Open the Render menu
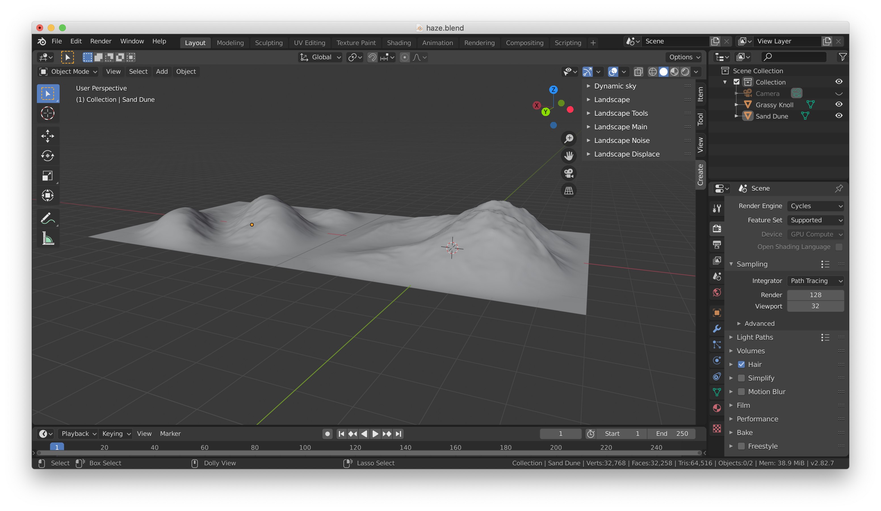 coord(101,41)
